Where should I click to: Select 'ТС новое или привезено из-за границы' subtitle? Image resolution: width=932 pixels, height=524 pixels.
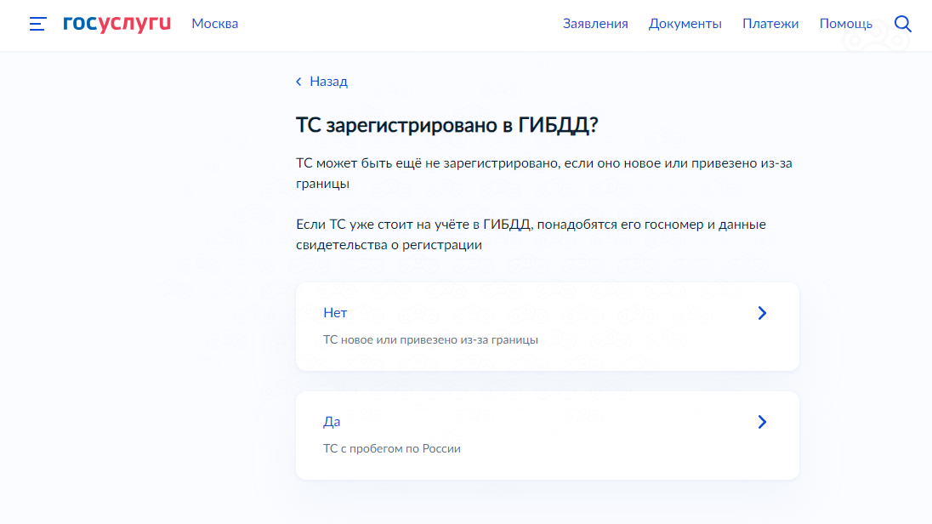tap(430, 339)
